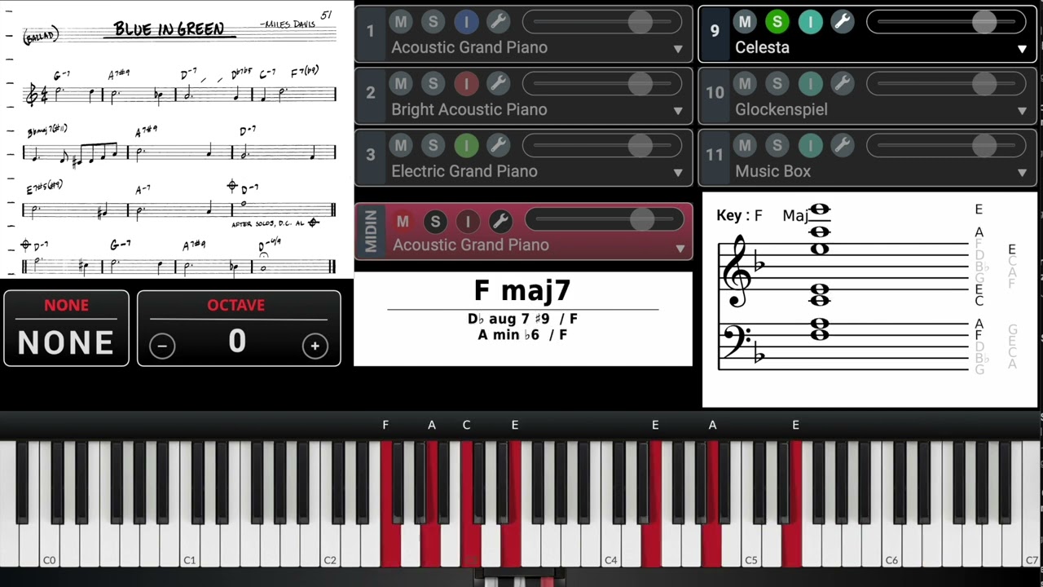Toggle input button on Glockenspiel track
Image resolution: width=1043 pixels, height=587 pixels.
point(809,83)
